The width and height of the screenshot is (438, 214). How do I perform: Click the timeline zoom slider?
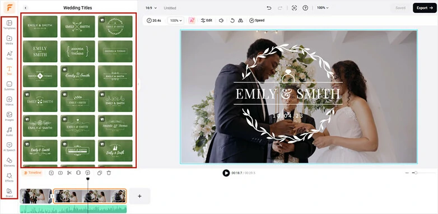click(x=416, y=173)
